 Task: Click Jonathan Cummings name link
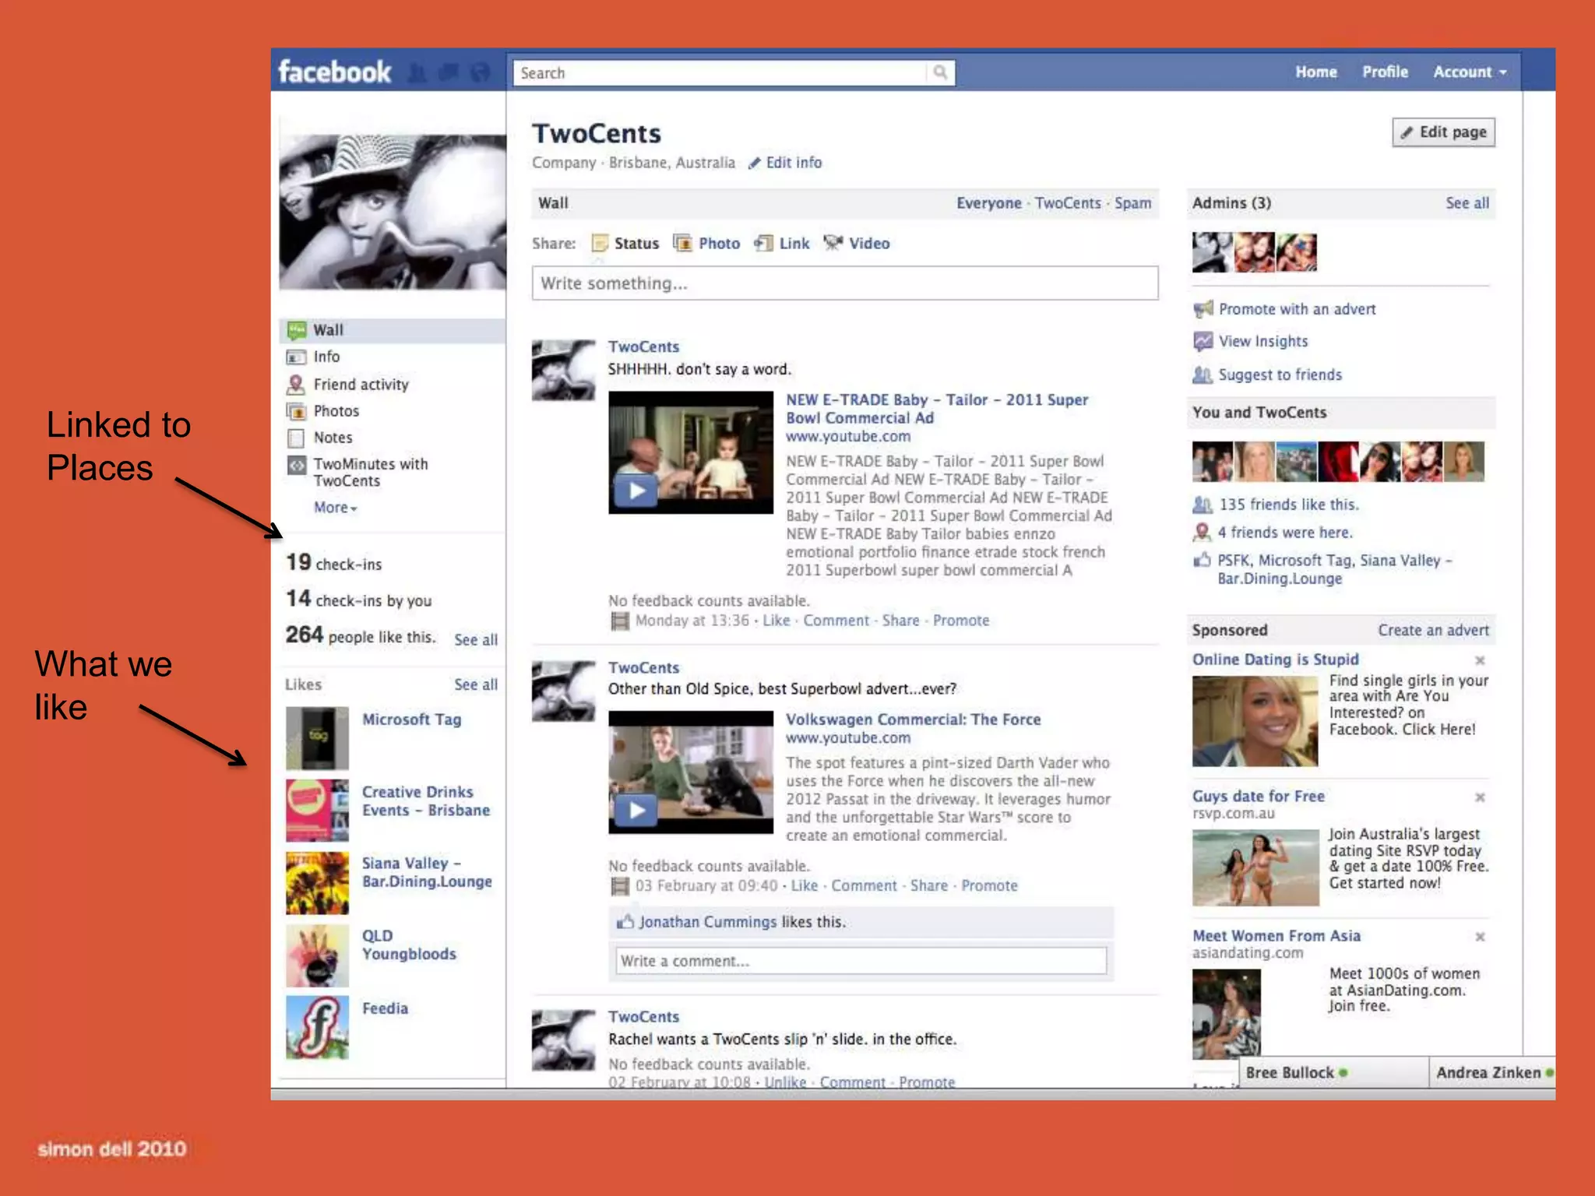708,922
